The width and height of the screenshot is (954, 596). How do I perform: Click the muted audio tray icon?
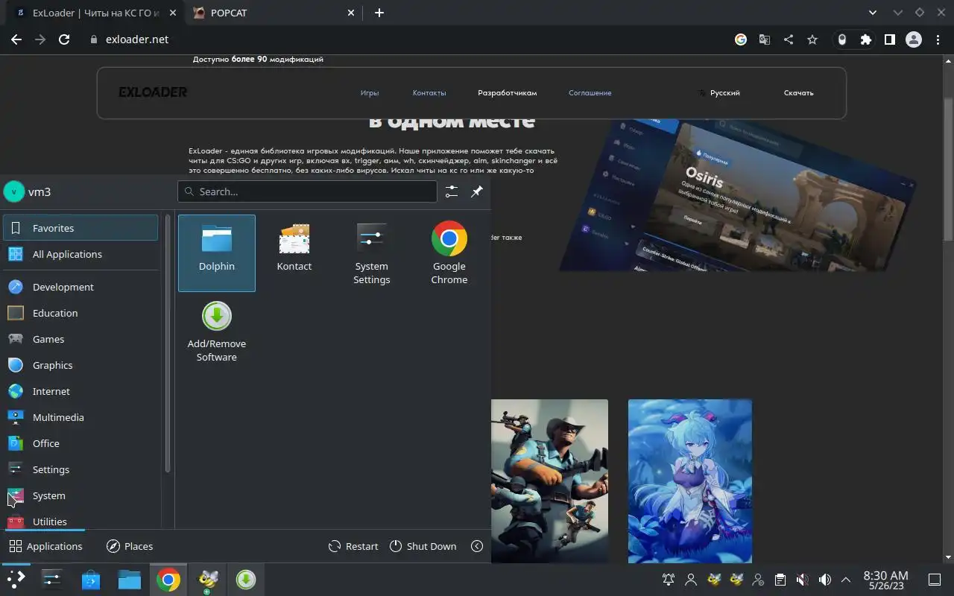click(x=803, y=580)
